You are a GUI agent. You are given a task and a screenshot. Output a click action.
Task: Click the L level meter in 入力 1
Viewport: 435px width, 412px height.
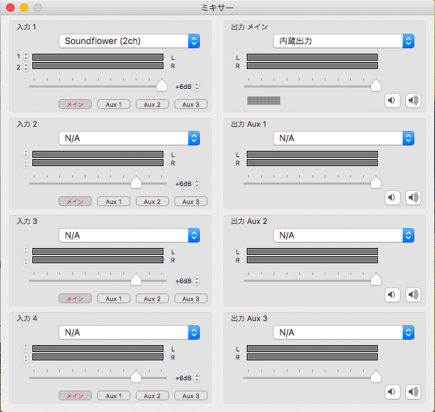(x=98, y=57)
